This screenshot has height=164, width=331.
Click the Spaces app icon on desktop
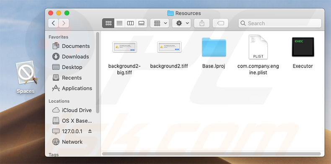26,73
